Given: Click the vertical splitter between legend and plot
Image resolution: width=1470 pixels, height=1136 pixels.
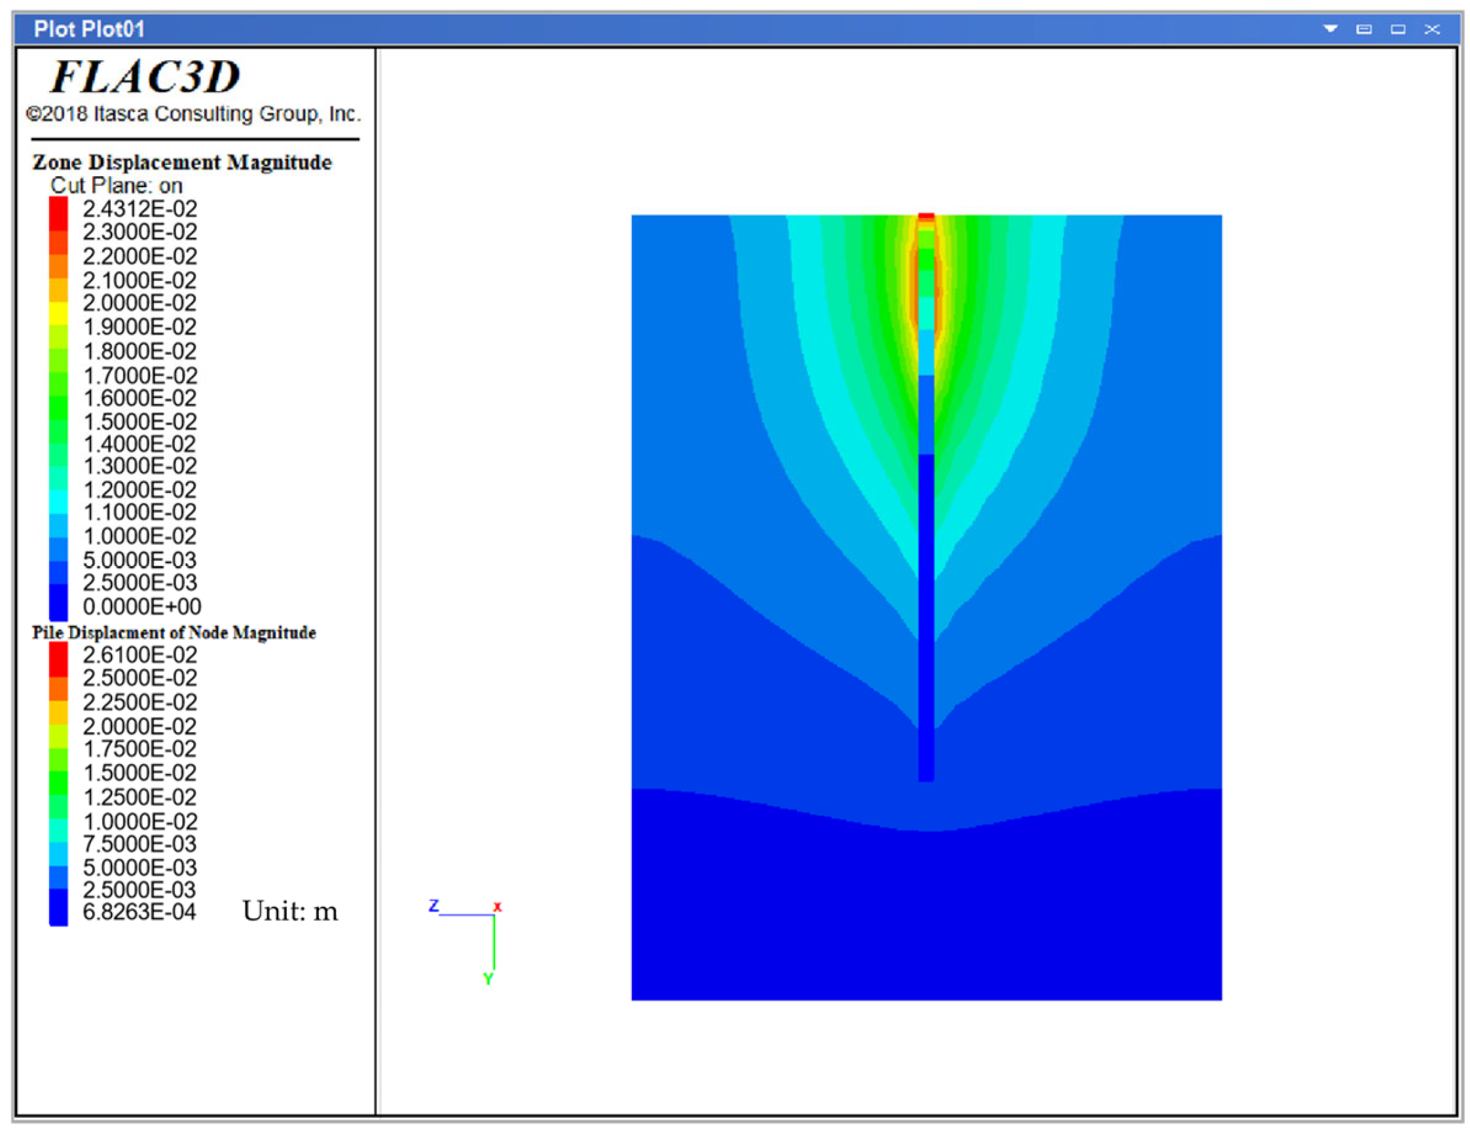Looking at the screenshot, I should tap(377, 579).
